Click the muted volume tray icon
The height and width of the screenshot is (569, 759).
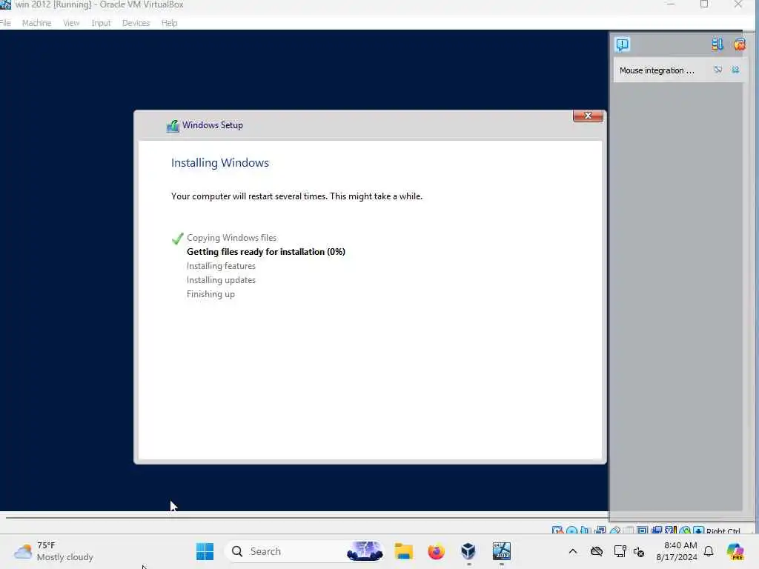pos(639,551)
